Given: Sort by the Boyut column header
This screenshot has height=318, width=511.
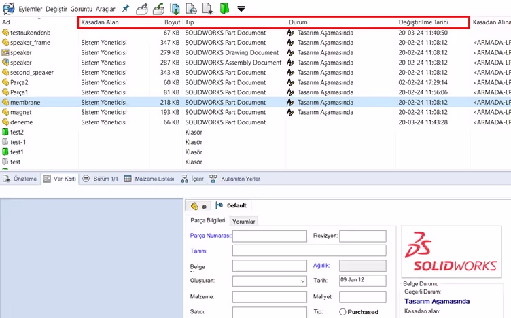Looking at the screenshot, I should click(x=172, y=22).
